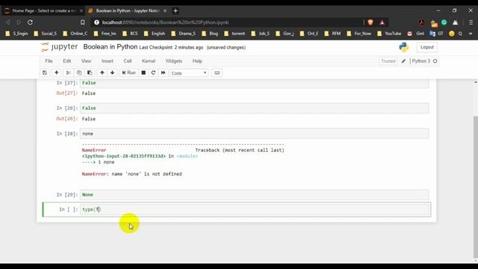
Task: Cut selected cells with scissors icon
Action: [68, 73]
